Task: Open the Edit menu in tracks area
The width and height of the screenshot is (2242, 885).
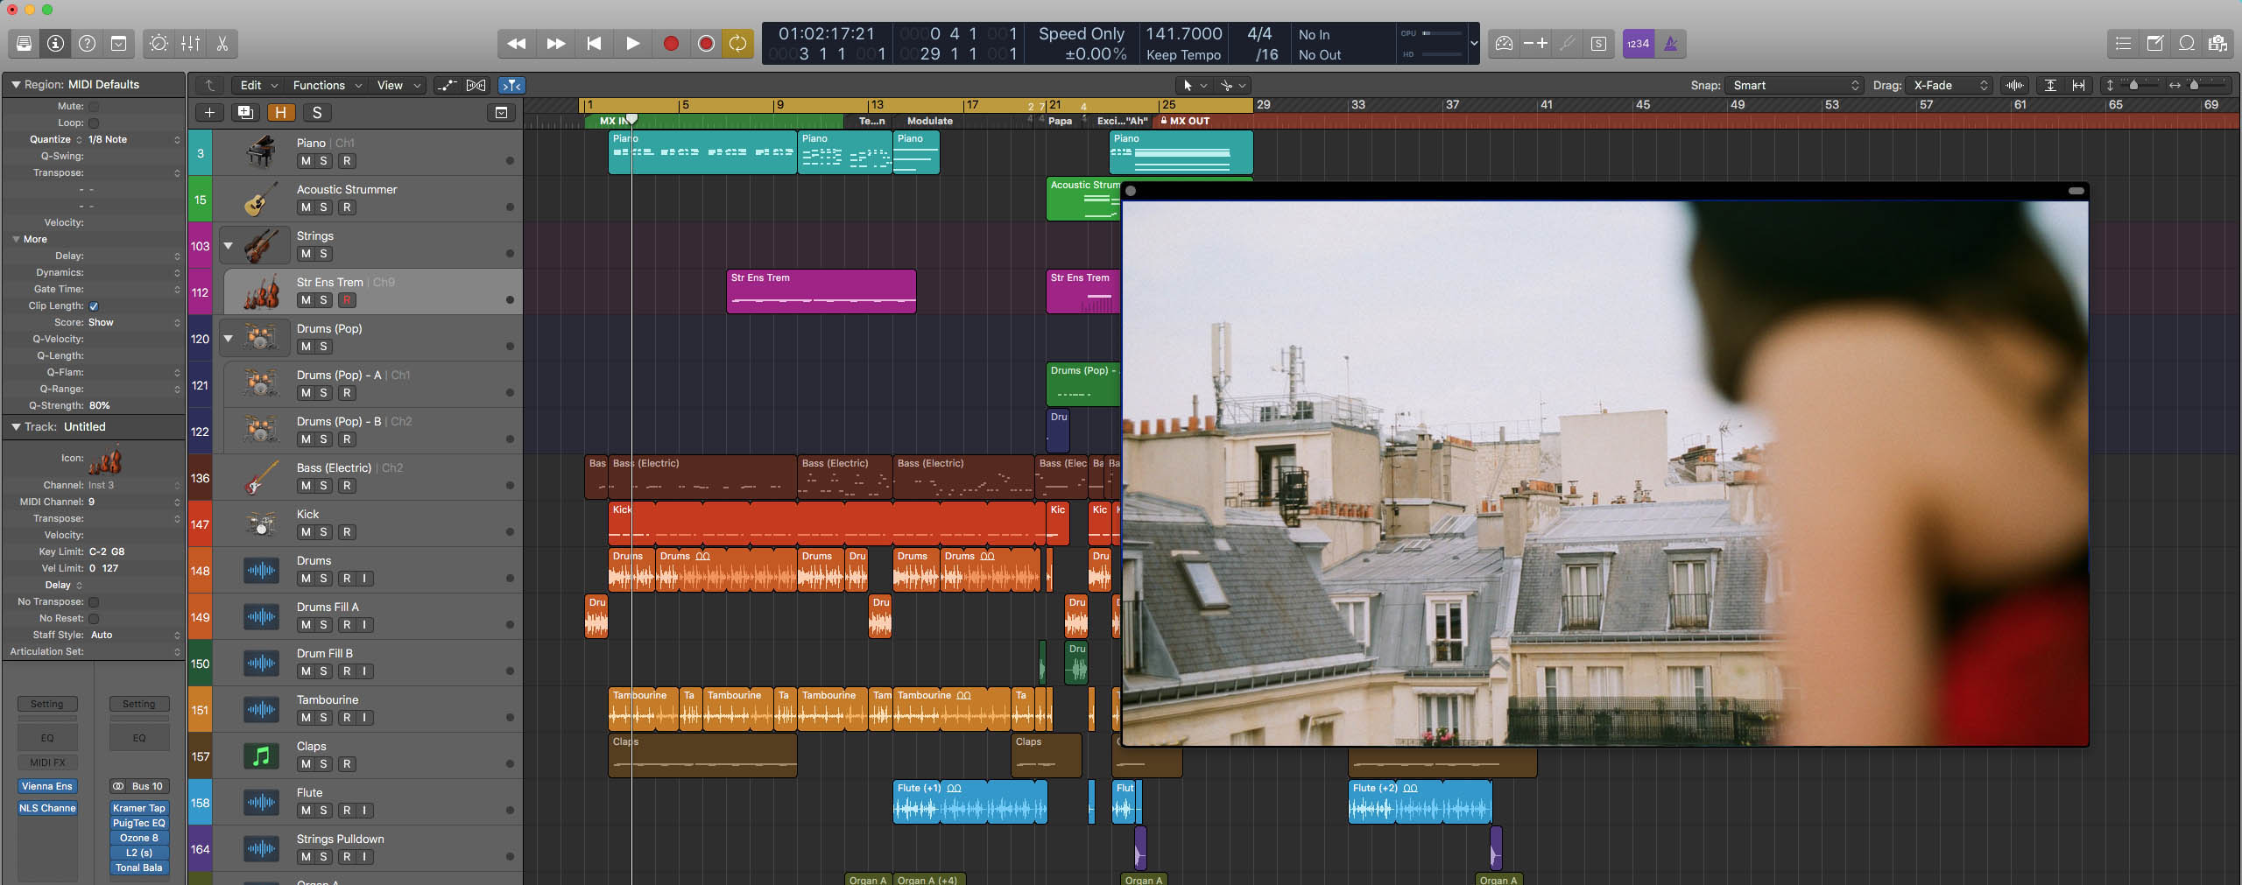Action: [259, 85]
